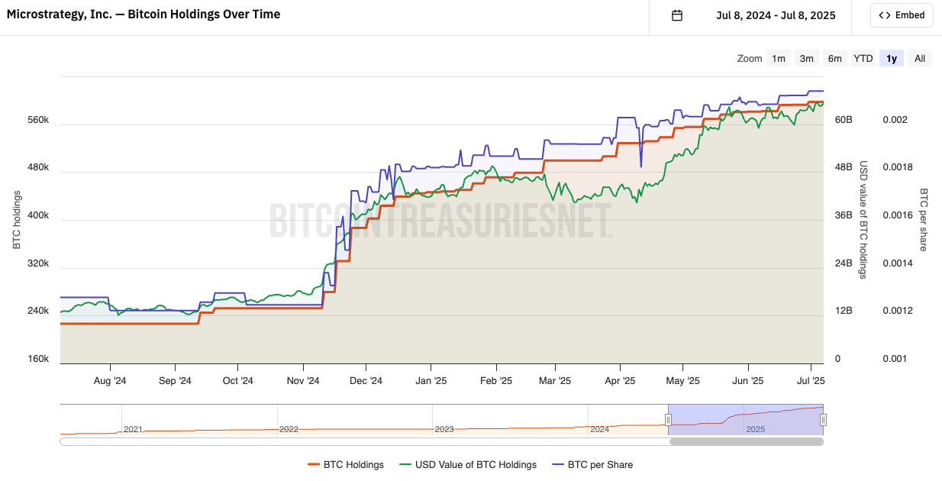Click the 2024 label in the navigator timeline

[600, 430]
